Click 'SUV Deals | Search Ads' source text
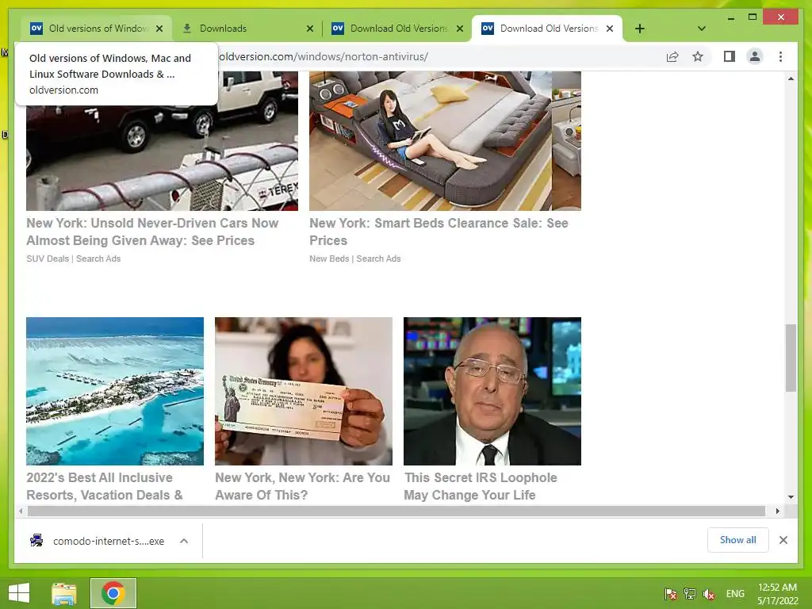Viewport: 812px width, 609px height. 74,259
